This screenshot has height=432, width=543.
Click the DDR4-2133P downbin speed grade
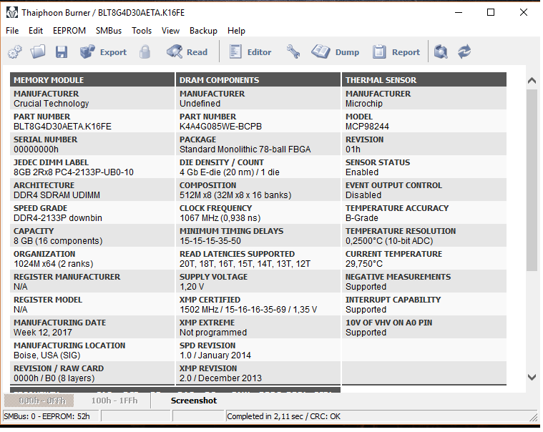click(58, 217)
